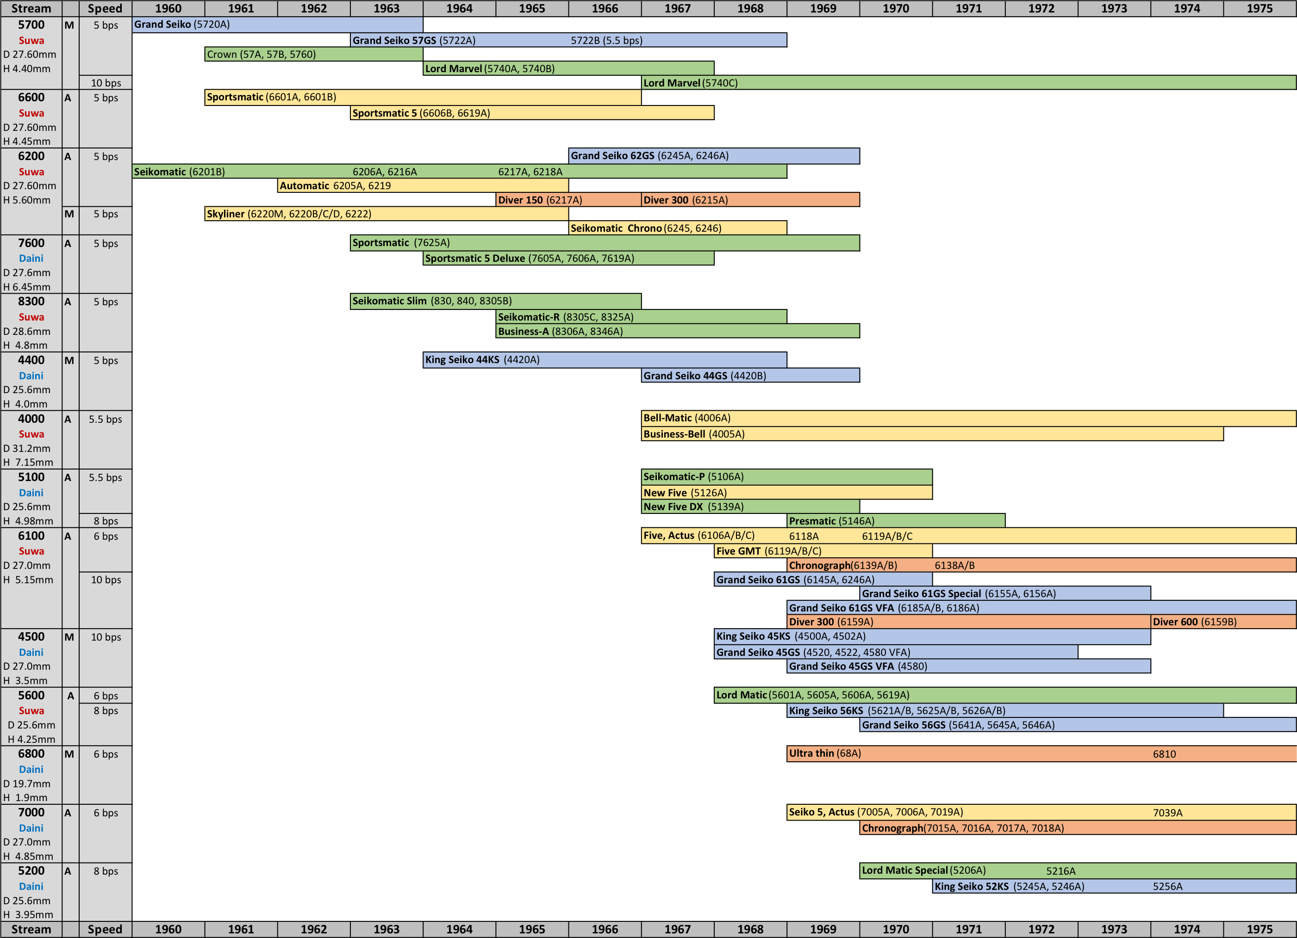Select the New Five DX (5139A) bar
The height and width of the screenshot is (938, 1297).
(x=750, y=507)
